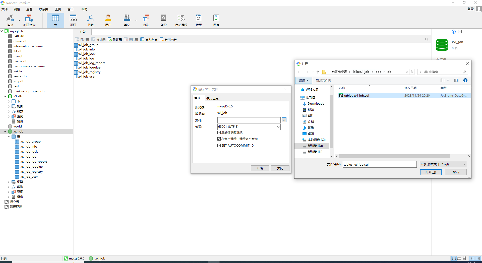Click the horizontal scrollbar in file list
This screenshot has width=482, height=263.
coord(394,156)
